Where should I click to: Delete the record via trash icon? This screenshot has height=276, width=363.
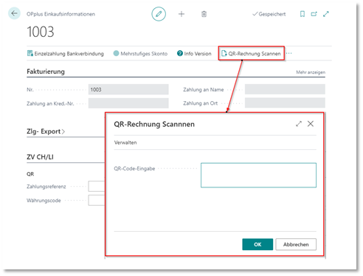204,14
